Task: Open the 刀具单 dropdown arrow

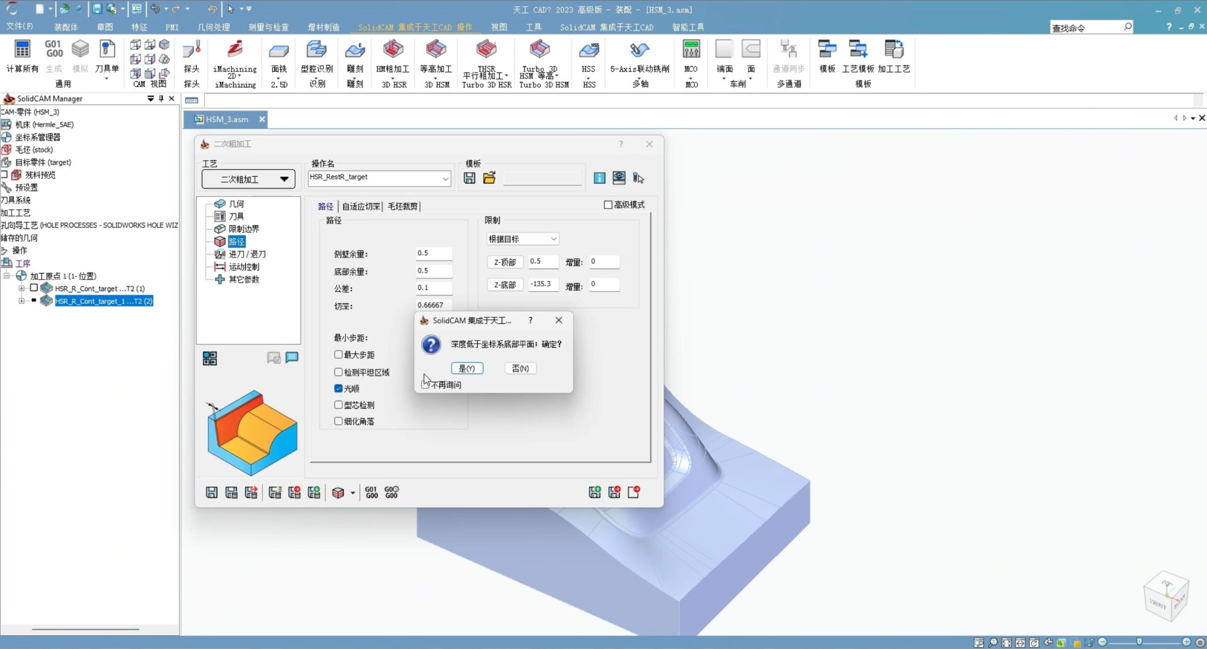Action: [x=107, y=79]
